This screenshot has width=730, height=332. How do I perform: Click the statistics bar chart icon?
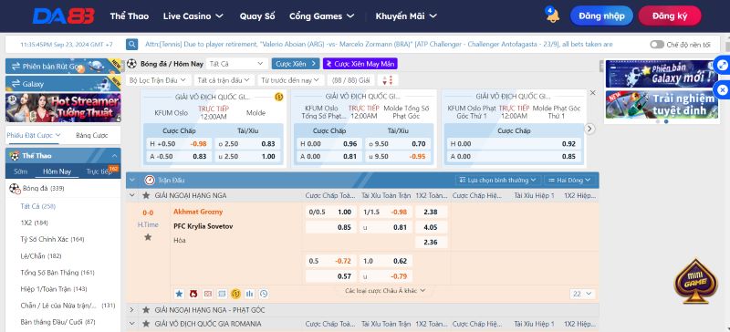pyautogui.click(x=249, y=294)
